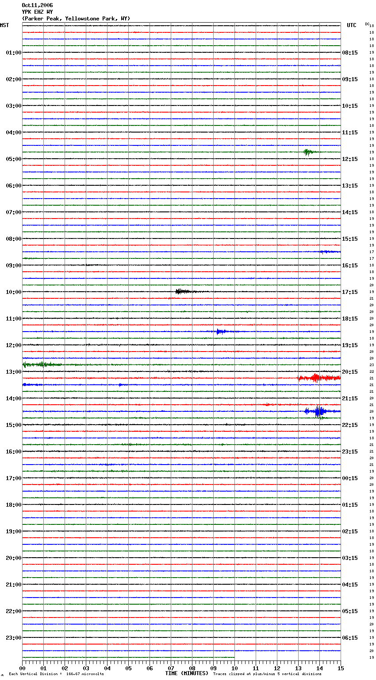This screenshot has width=376, height=680.
Task: Click the UTC time label '23:15'
Action: coord(350,452)
